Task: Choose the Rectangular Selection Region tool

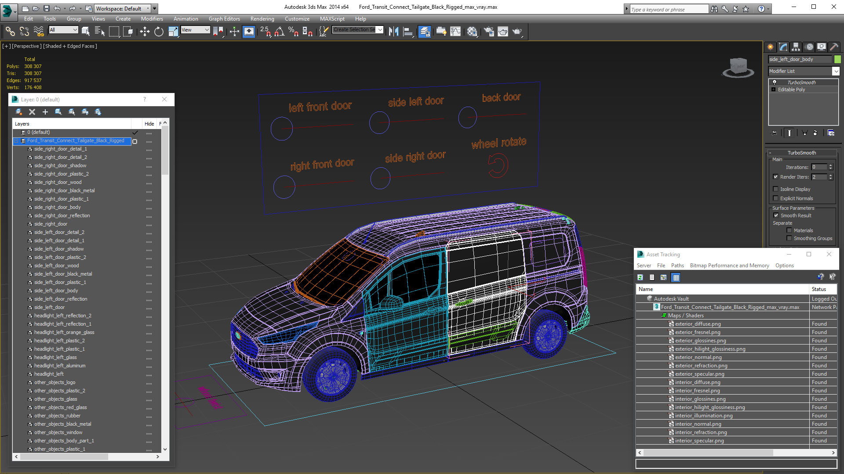Action: (x=114, y=31)
